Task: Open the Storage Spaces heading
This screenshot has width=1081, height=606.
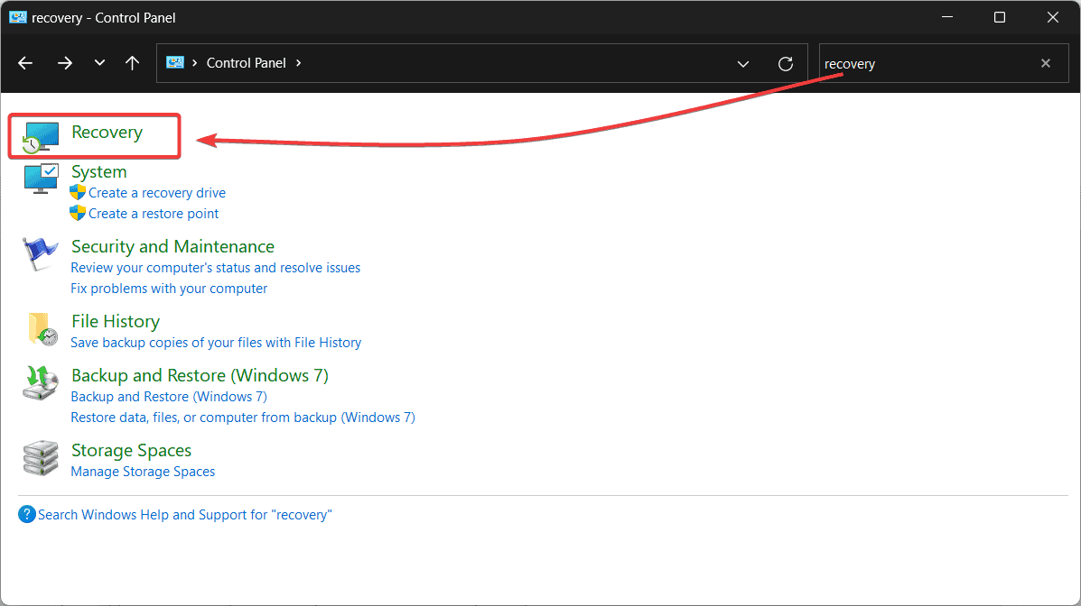Action: pos(131,450)
